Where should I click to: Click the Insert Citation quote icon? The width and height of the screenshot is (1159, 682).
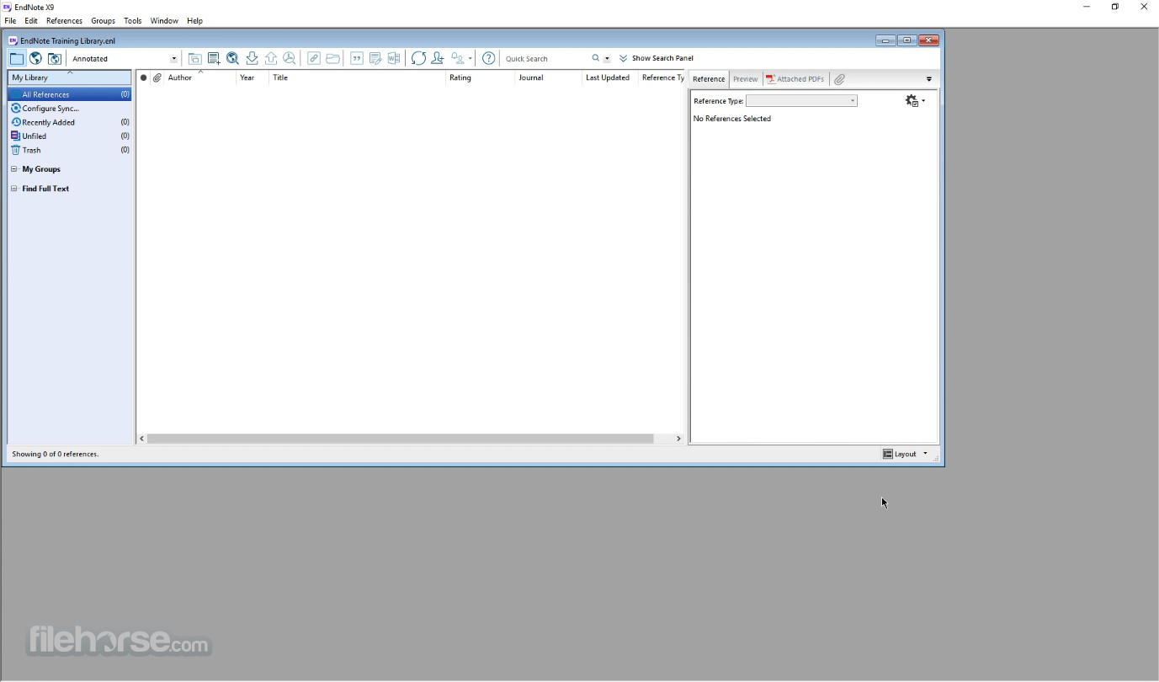tap(357, 58)
